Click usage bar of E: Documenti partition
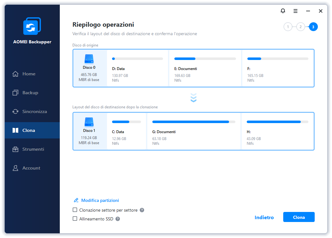The height and width of the screenshot is (238, 332). coord(205,59)
